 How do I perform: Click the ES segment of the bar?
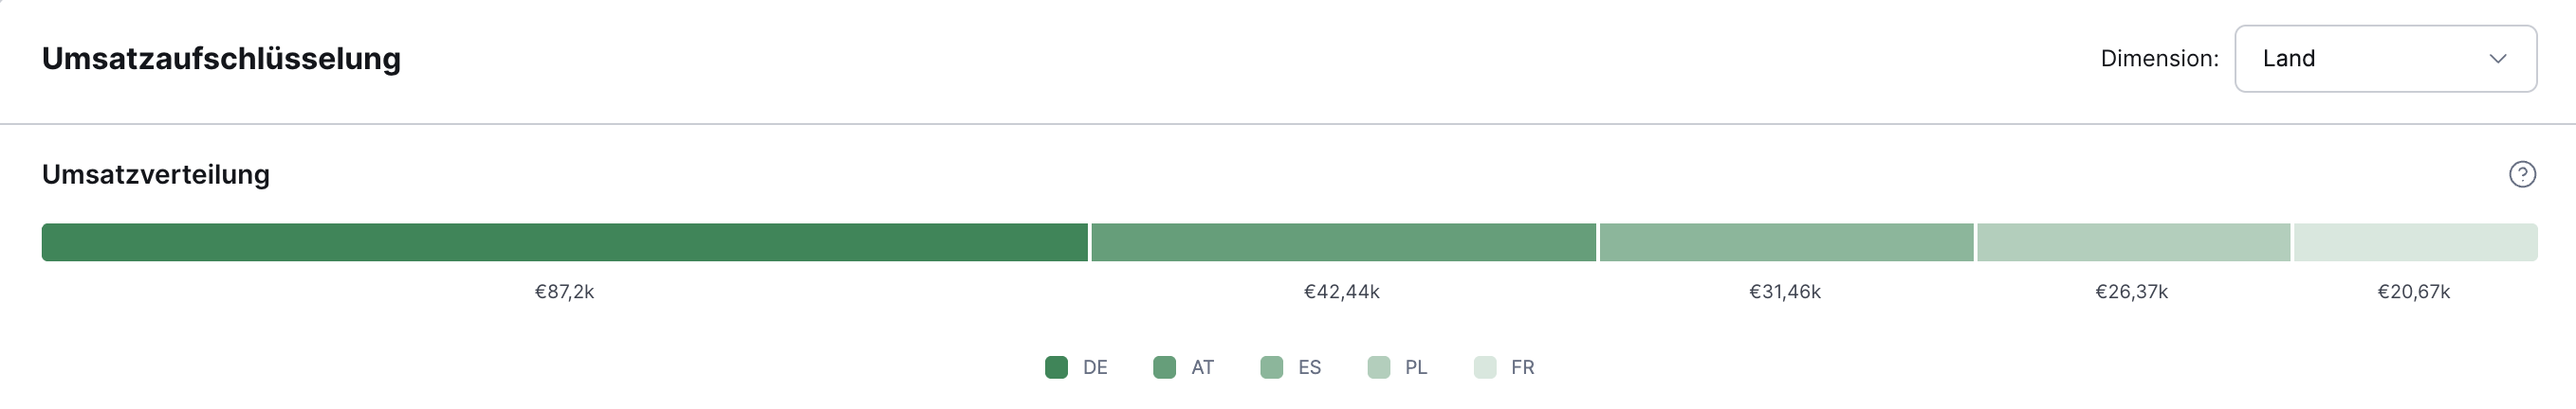[x=1786, y=242]
